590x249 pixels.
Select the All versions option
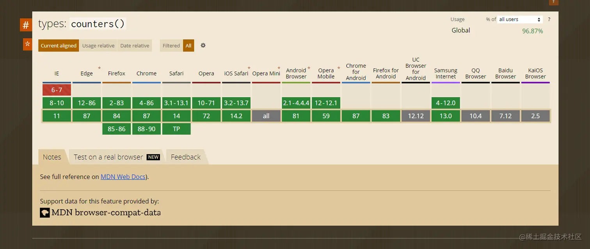coord(188,46)
